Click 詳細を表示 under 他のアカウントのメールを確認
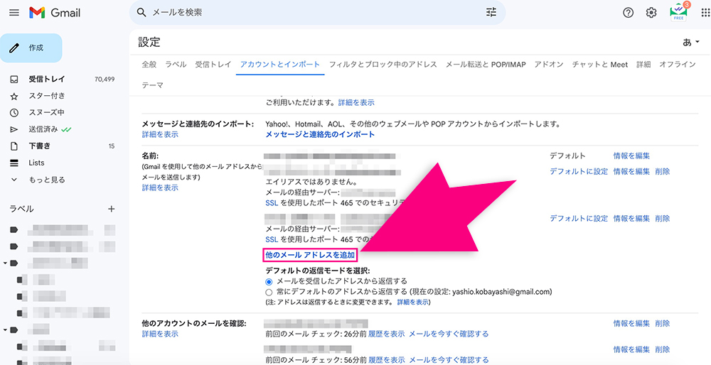711x365 pixels. pyautogui.click(x=160, y=334)
